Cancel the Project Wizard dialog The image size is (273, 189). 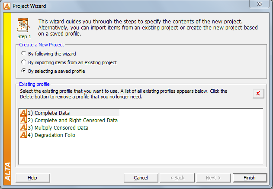click(x=141, y=178)
